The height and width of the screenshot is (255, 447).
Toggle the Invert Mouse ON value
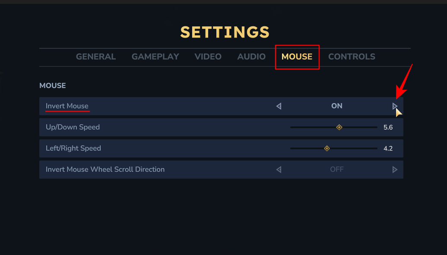pos(336,106)
